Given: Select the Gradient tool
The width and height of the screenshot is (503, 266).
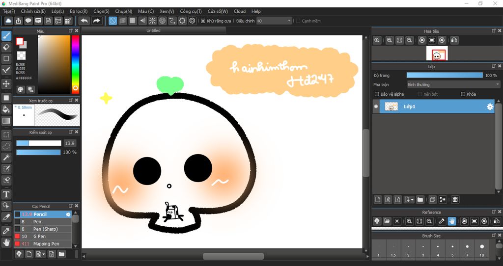Looking at the screenshot, I should click(x=6, y=121).
